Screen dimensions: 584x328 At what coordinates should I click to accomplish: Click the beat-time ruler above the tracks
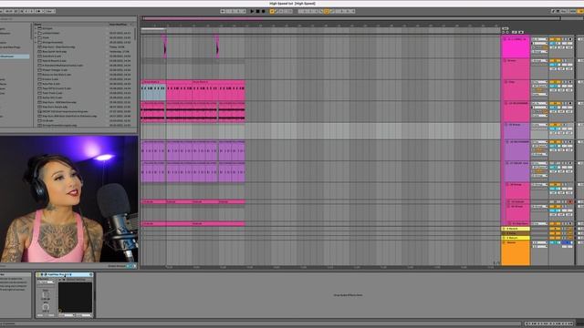(320, 26)
